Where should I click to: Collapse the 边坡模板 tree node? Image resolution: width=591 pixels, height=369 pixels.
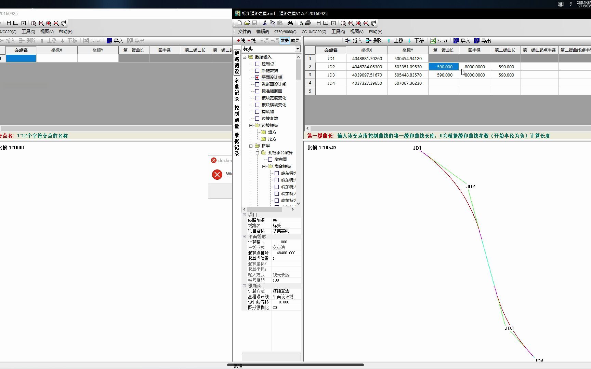[251, 125]
